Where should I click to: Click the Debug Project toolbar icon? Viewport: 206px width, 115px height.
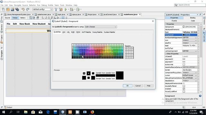tap(72, 9)
